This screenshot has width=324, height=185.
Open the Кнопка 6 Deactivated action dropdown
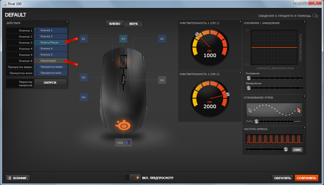point(50,61)
